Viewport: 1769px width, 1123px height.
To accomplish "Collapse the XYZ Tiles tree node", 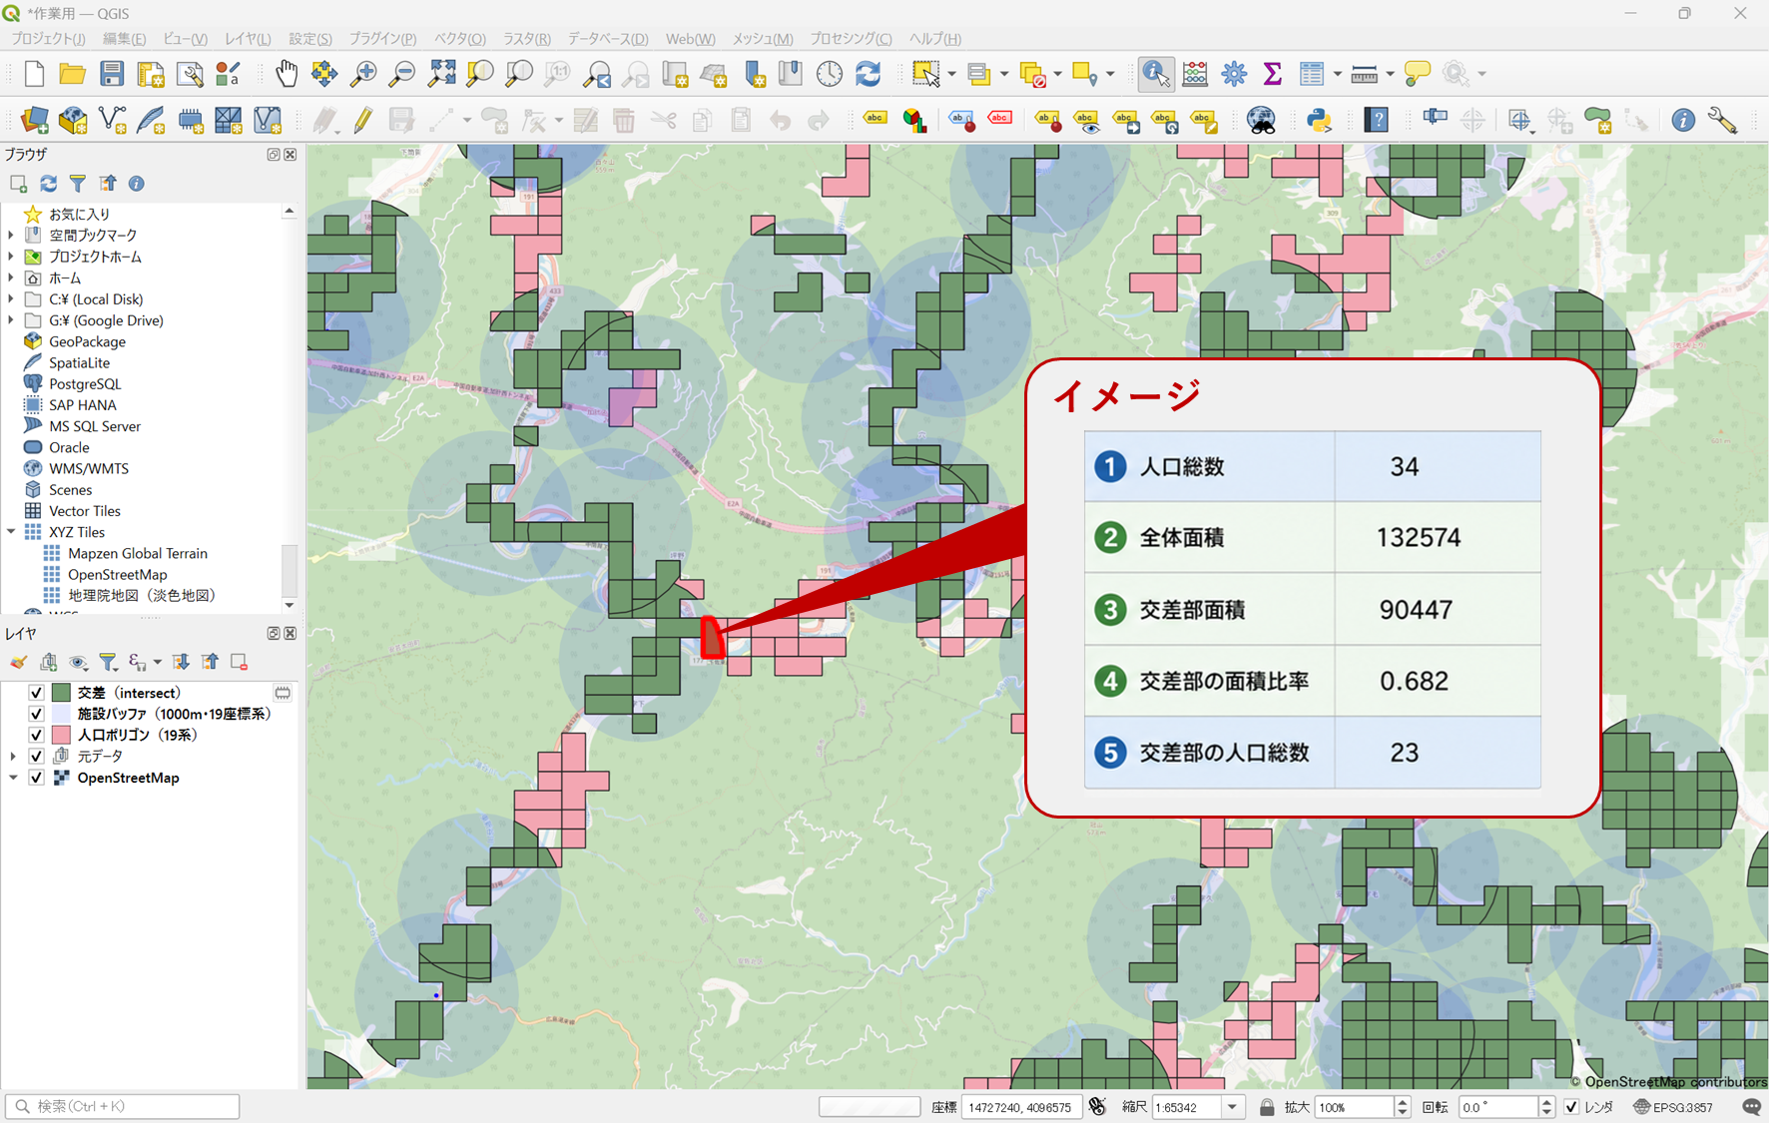I will click(11, 532).
